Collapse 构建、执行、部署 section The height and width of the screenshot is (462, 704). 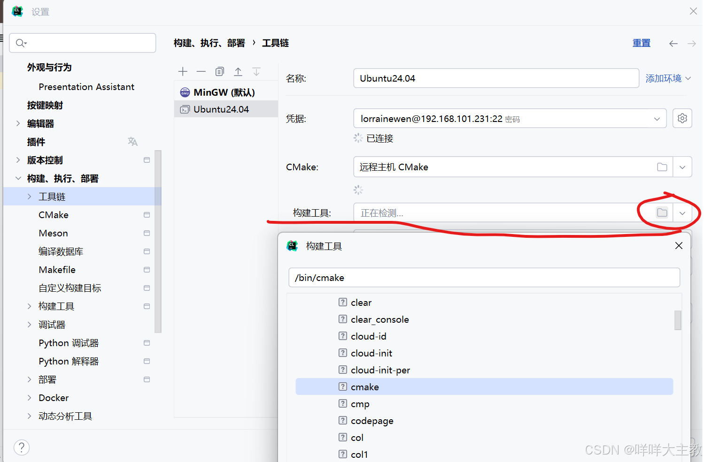pos(18,178)
